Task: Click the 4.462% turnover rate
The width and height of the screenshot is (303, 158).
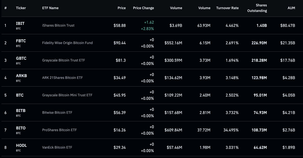Action: [x=232, y=25]
